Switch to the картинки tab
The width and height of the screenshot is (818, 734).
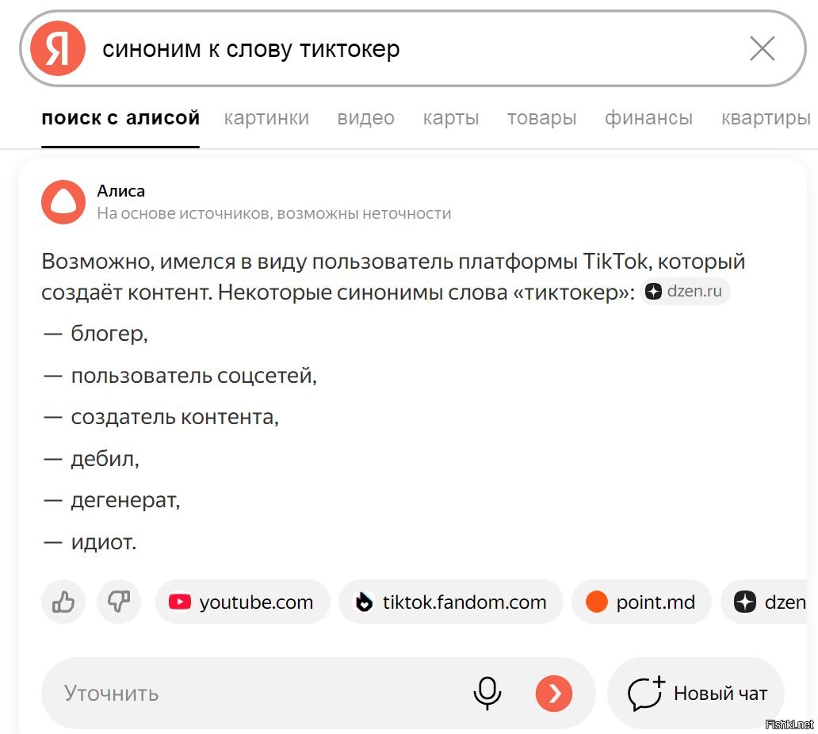tap(266, 118)
